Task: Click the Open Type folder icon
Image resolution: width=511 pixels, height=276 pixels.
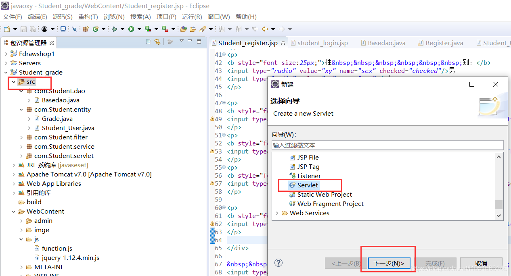Action: pyautogui.click(x=184, y=29)
